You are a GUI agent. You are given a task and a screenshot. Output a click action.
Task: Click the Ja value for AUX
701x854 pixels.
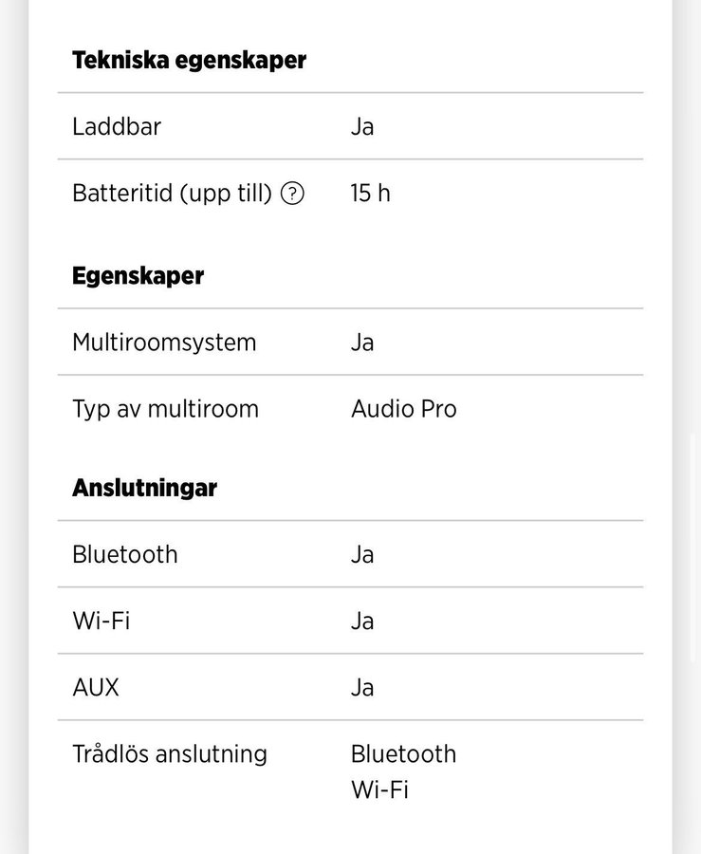362,687
